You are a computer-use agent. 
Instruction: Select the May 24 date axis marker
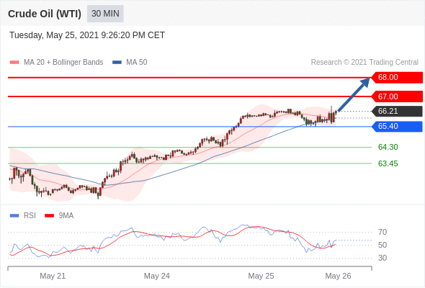(x=156, y=276)
